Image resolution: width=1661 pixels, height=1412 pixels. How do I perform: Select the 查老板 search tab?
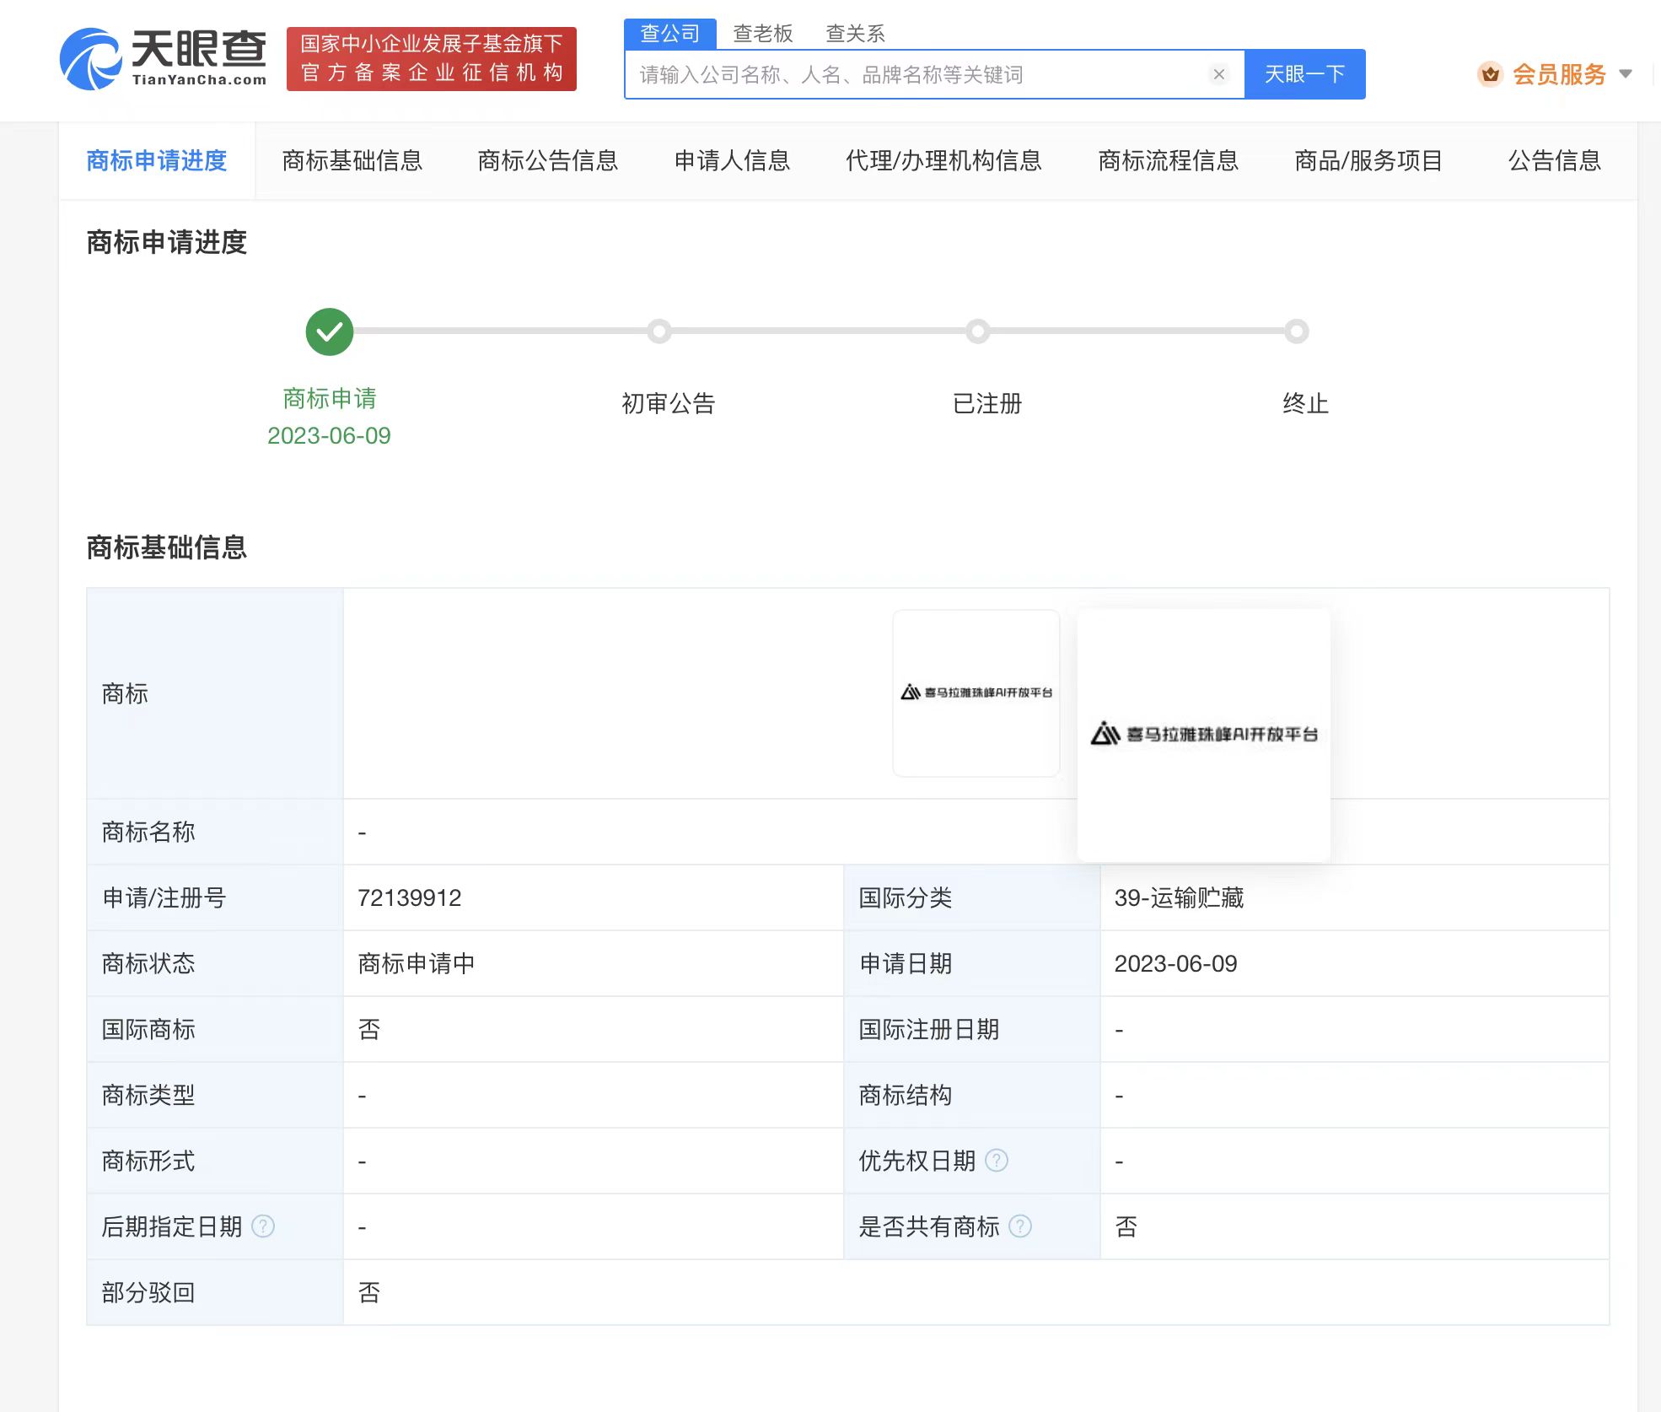[763, 34]
